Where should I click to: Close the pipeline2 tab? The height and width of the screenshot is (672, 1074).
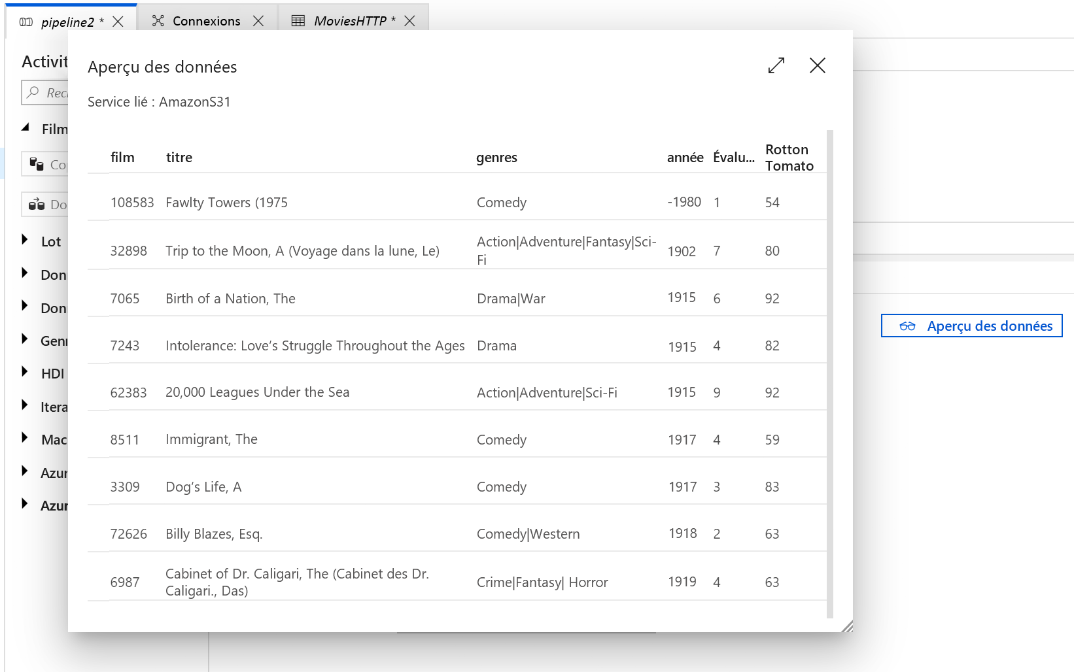118,22
